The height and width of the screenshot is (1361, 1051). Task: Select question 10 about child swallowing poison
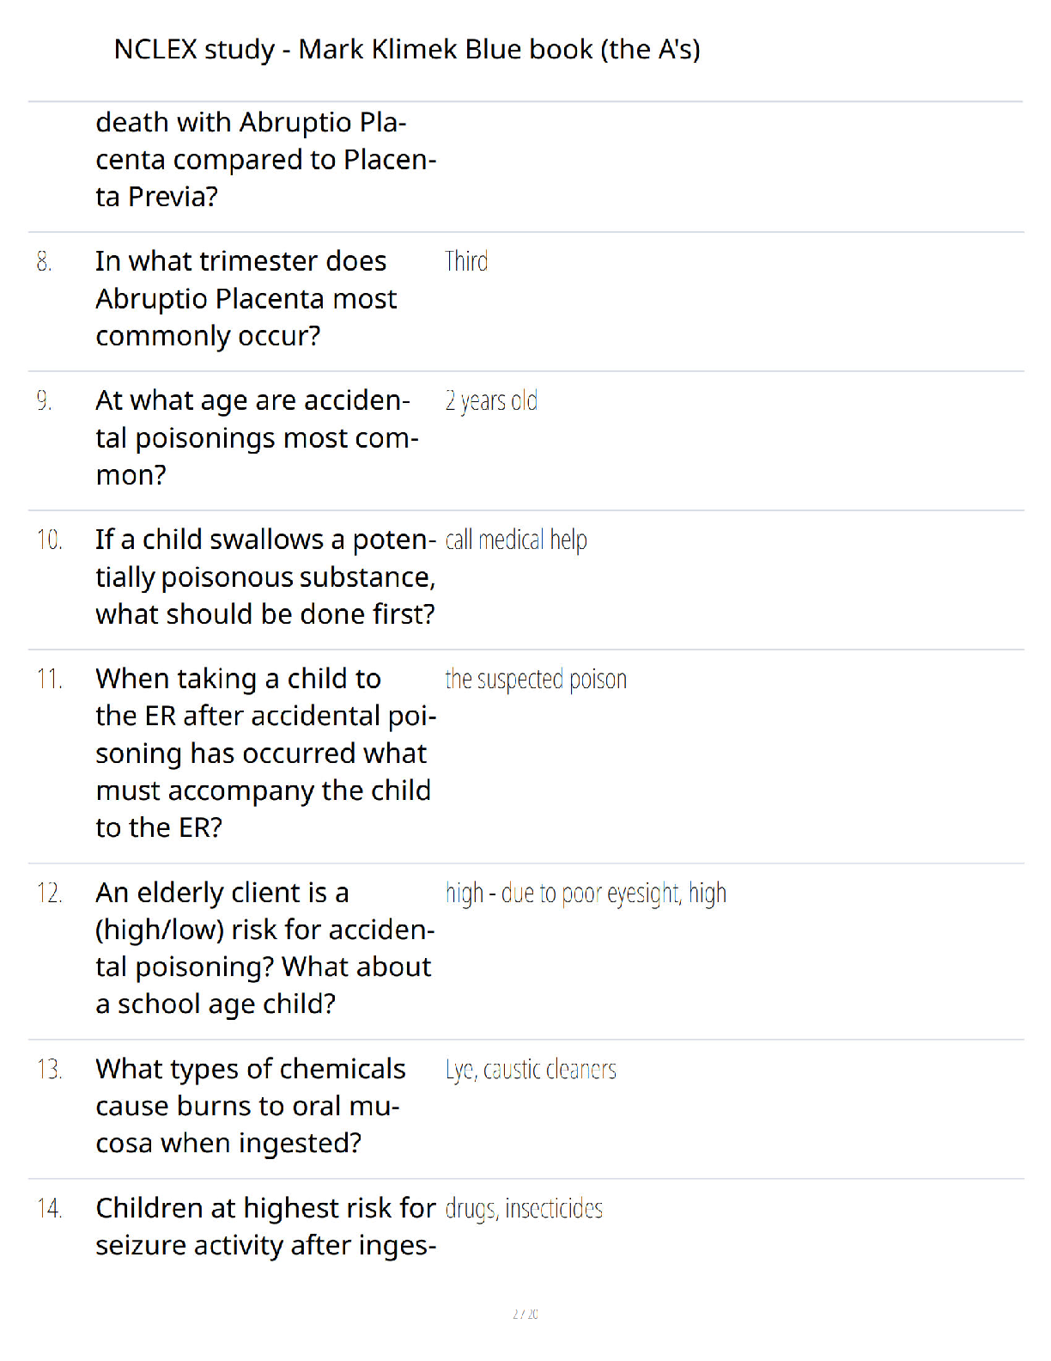265,577
